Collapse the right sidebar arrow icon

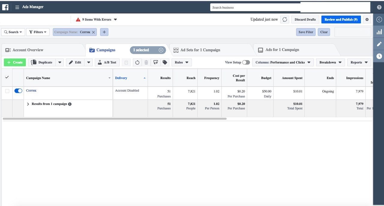(x=379, y=20)
